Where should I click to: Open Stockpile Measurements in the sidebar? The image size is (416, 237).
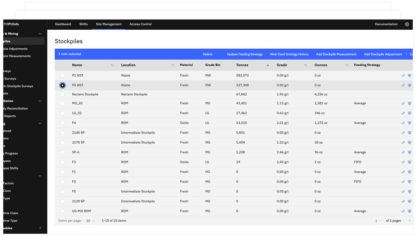[17, 56]
